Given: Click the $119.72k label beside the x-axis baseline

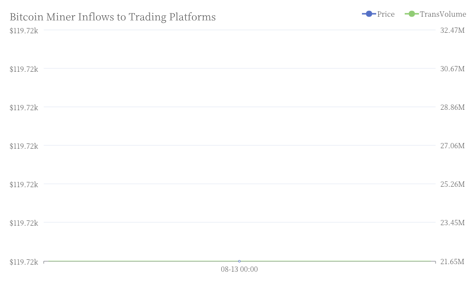Looking at the screenshot, I should [24, 262].
